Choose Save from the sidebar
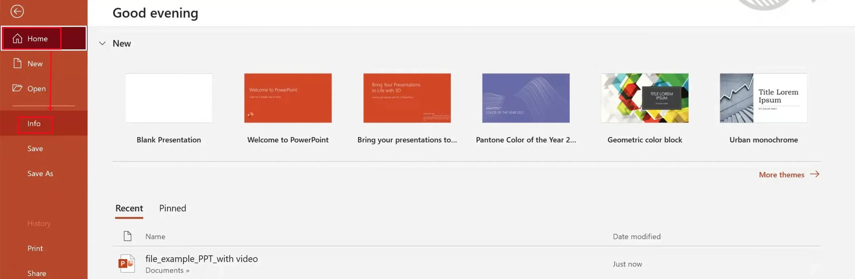 (x=35, y=148)
